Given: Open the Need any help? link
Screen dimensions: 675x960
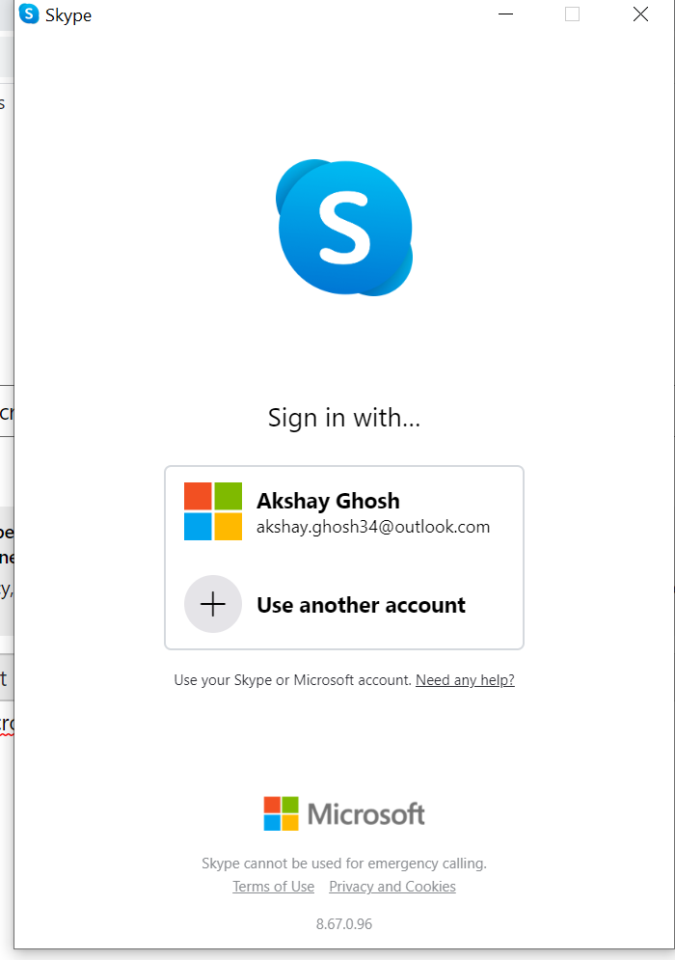Looking at the screenshot, I should click(465, 680).
